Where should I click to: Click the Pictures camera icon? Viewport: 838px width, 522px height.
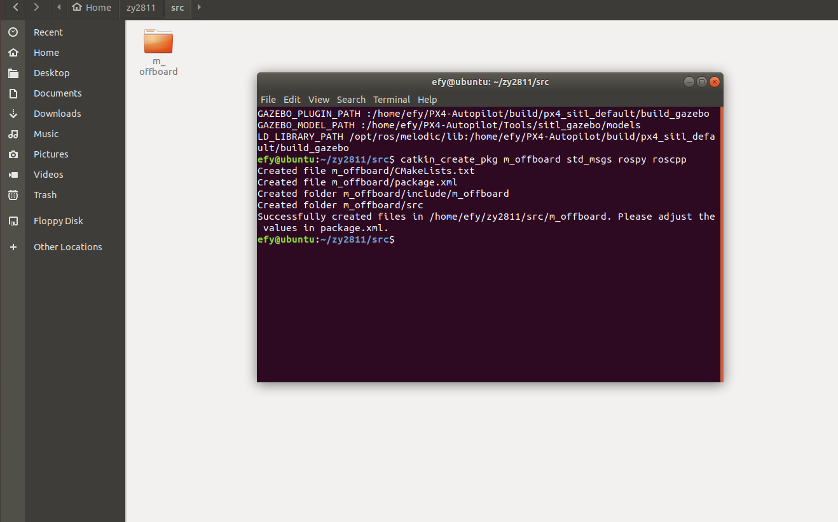click(13, 154)
